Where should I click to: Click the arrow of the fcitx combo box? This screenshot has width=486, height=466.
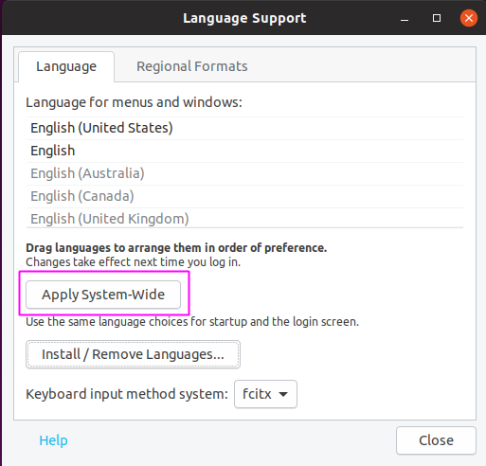pos(283,394)
